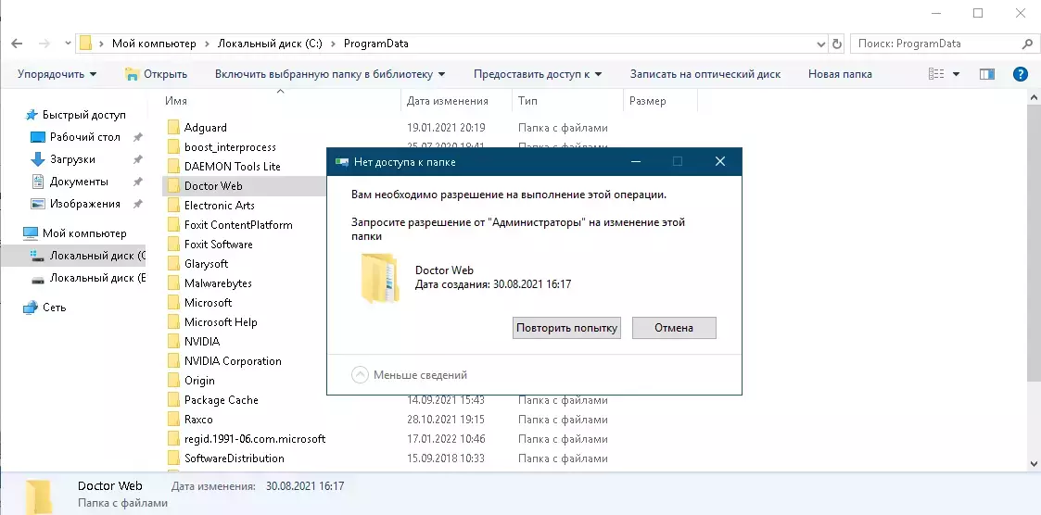Create a Новая папка

[x=840, y=74]
